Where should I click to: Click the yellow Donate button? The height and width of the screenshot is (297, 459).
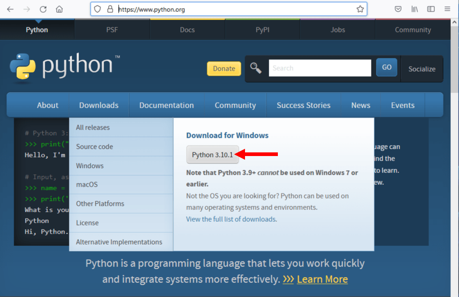point(224,68)
